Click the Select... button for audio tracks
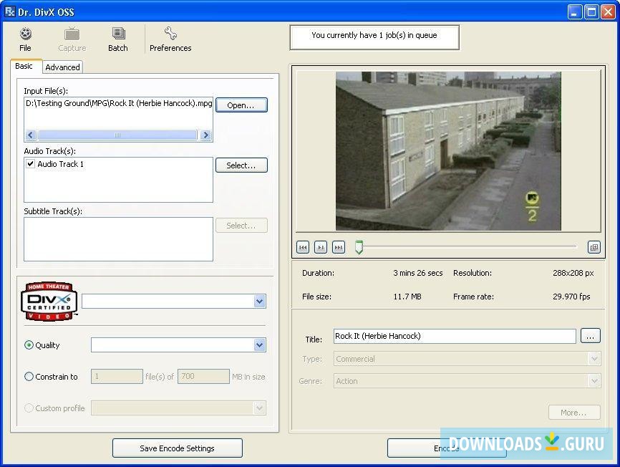Image resolution: width=620 pixels, height=467 pixels. click(241, 165)
